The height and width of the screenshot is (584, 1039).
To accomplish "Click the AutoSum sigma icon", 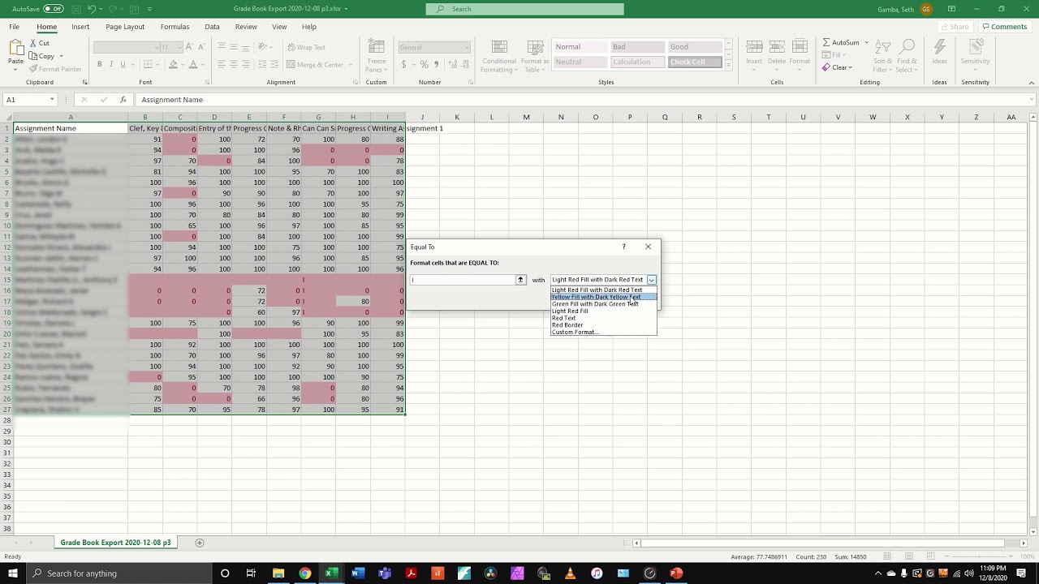I will point(826,42).
